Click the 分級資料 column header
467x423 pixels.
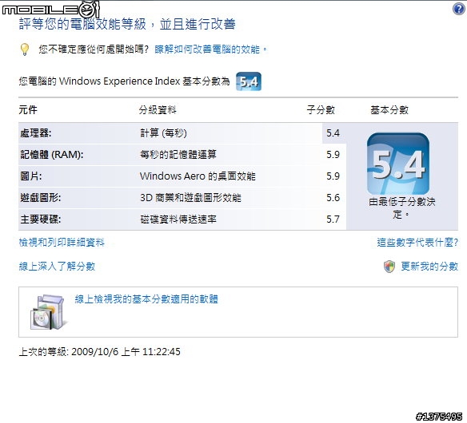tap(158, 110)
